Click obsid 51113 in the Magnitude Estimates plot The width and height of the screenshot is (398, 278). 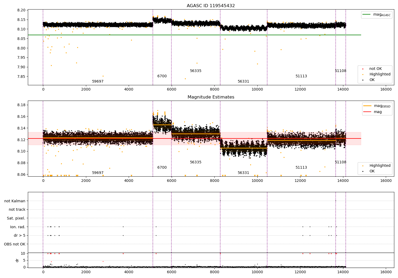[x=301, y=168]
